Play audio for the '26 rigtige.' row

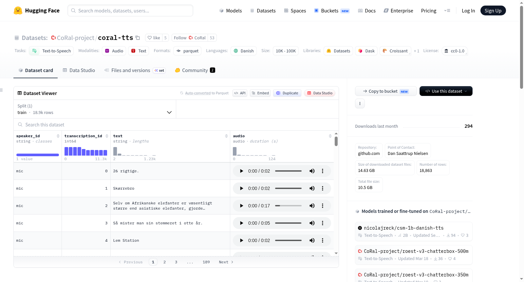241,171
